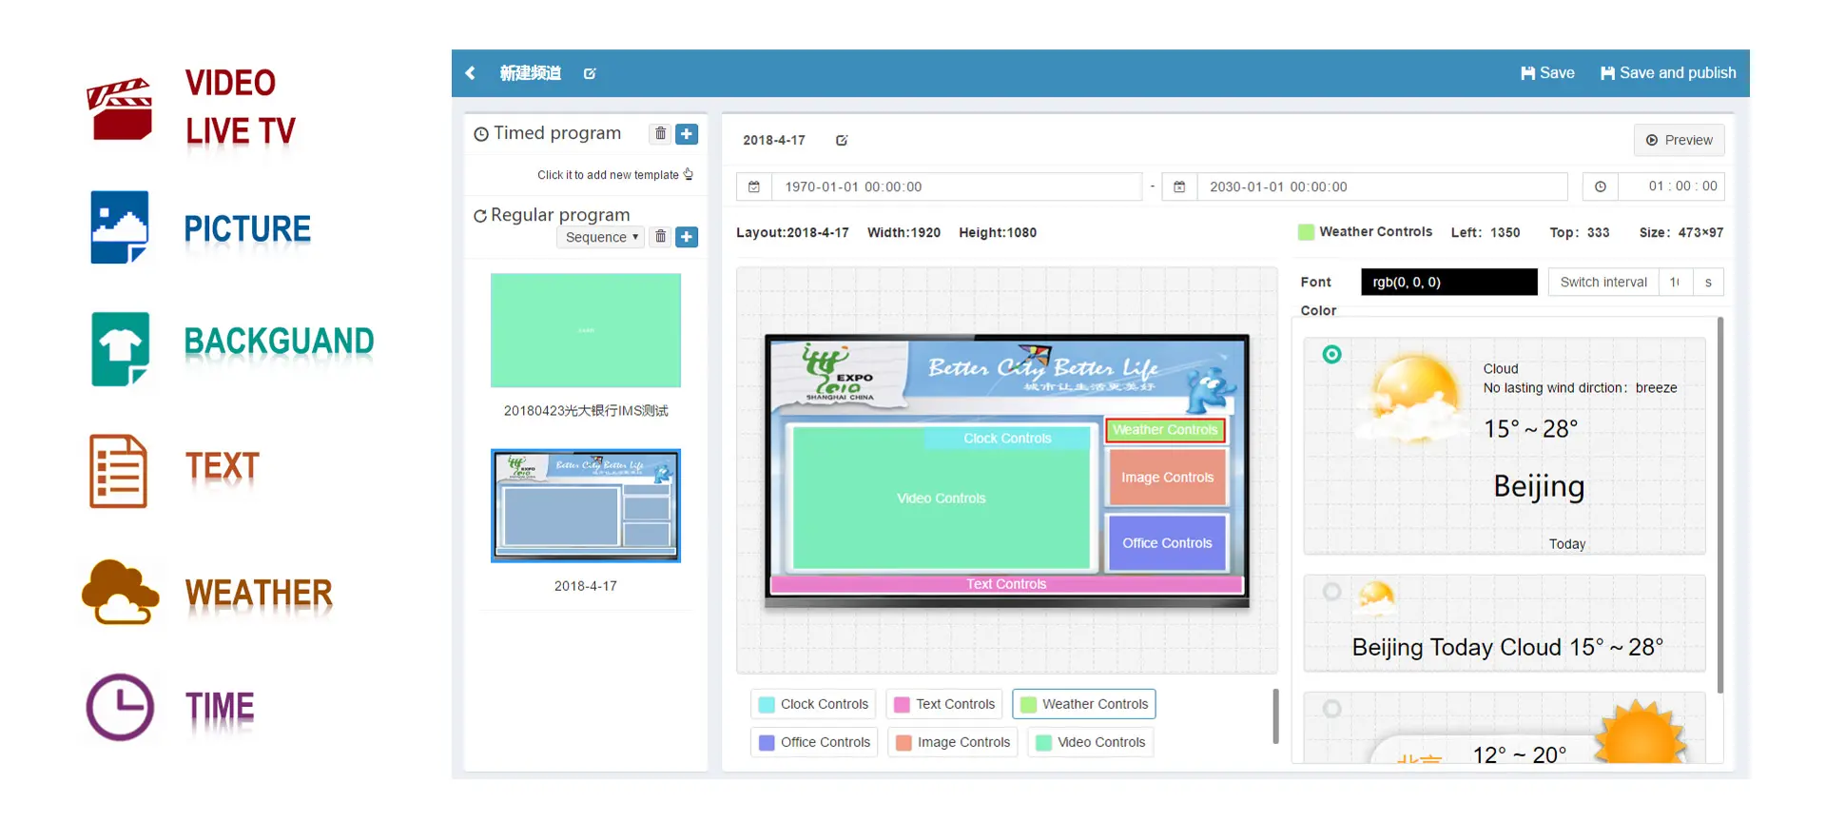Viewport: 1826px width, 822px height.
Task: Add a new timed program template
Action: 687,134
